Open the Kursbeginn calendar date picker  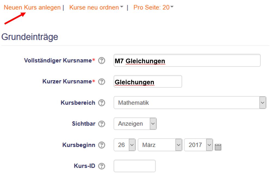pos(218,147)
